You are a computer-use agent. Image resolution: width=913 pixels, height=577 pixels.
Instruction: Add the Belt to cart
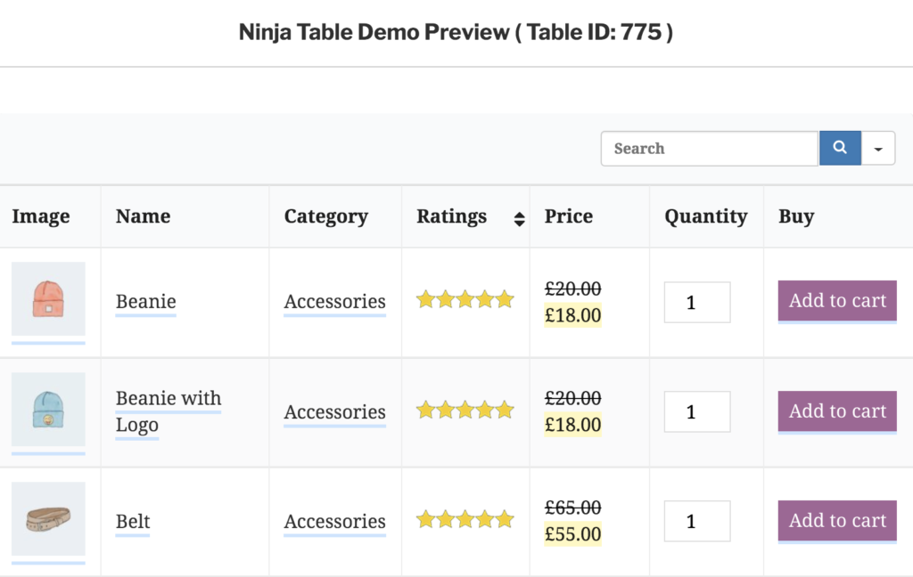(x=837, y=521)
